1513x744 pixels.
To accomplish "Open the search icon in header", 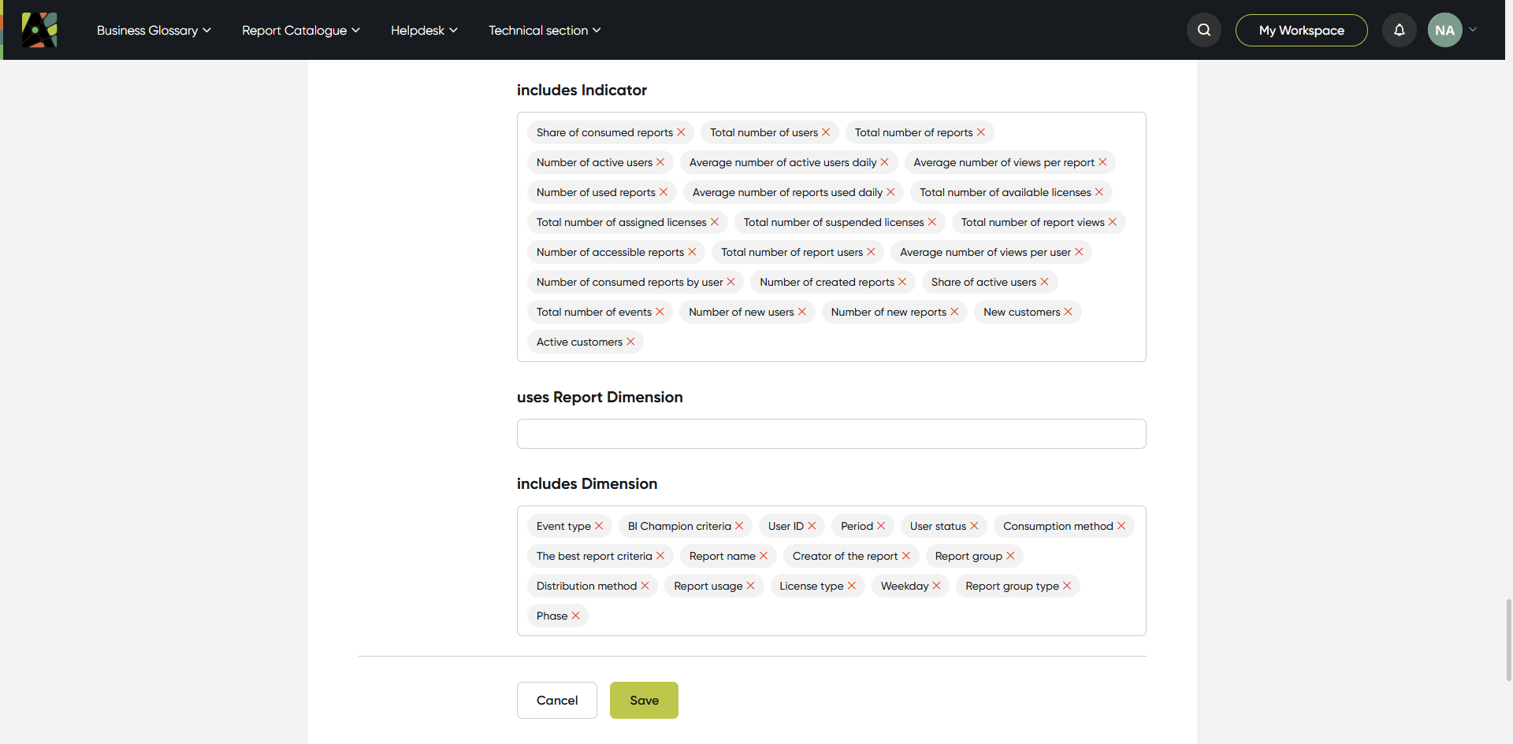I will tap(1203, 30).
